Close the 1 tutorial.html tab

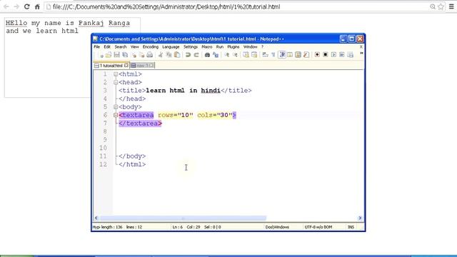[x=126, y=65]
